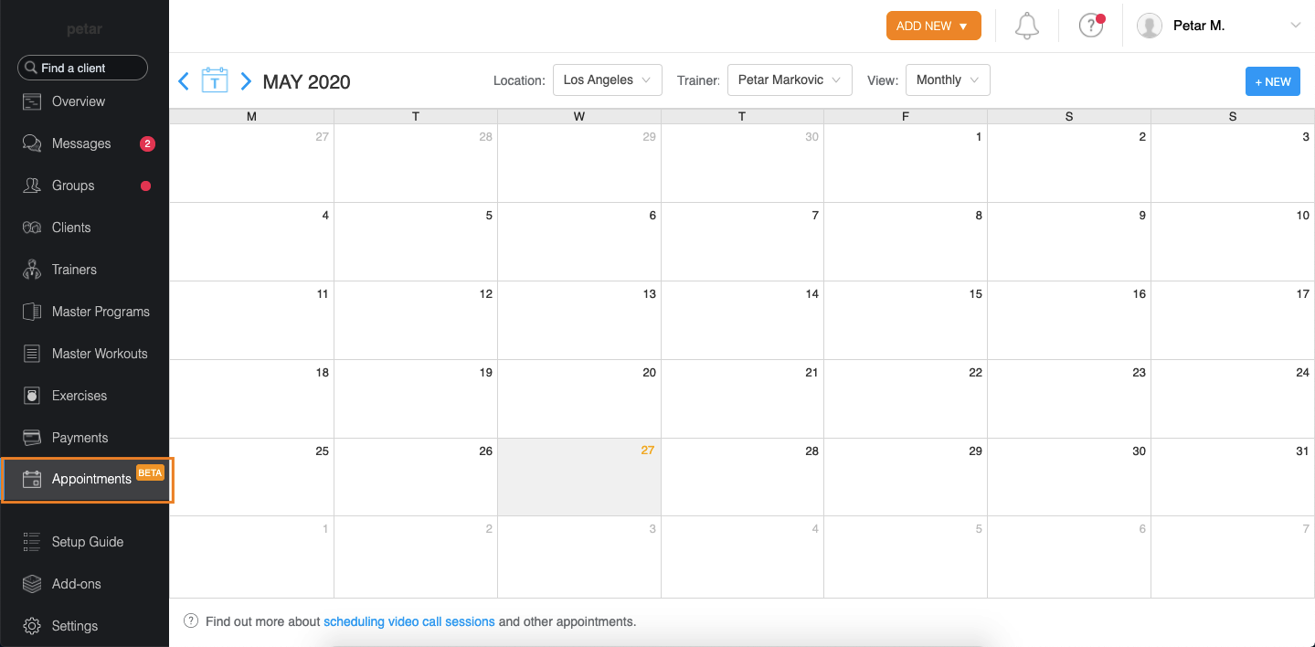Click the Master Workouts list icon
This screenshot has width=1315, height=647.
coord(32,354)
